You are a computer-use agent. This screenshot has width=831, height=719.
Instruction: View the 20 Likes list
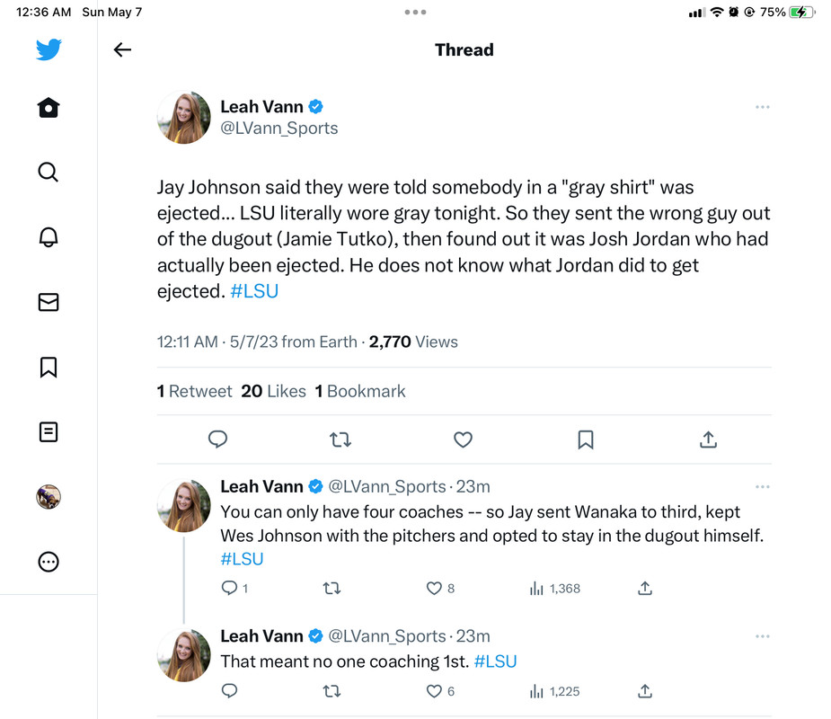coord(273,391)
